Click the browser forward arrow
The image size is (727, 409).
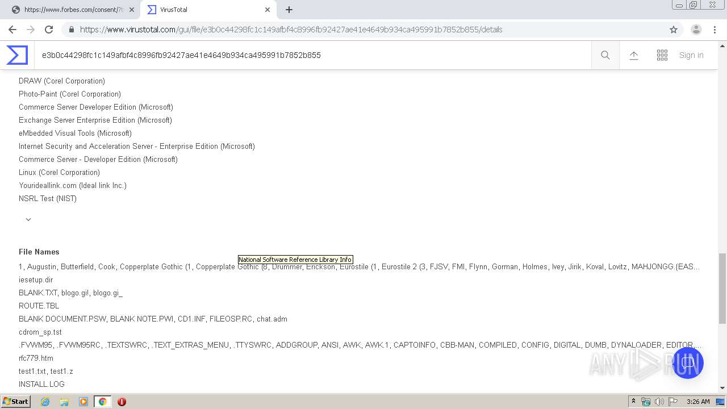coord(31,30)
